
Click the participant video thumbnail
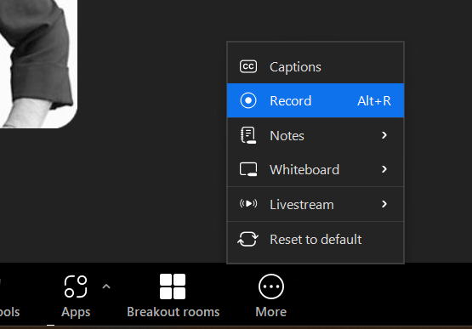pyautogui.click(x=38, y=64)
